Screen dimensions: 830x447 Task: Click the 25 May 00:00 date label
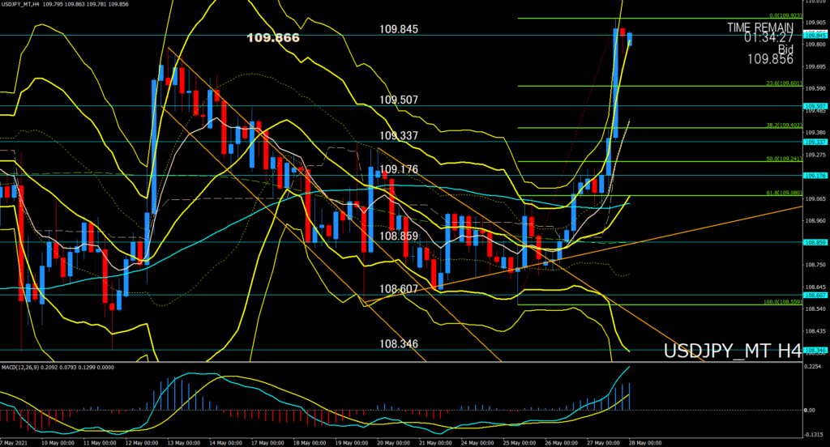coord(520,443)
